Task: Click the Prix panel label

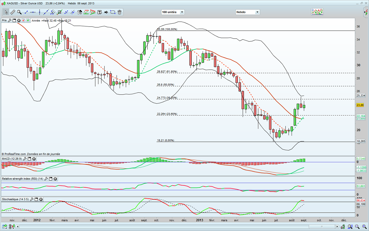Action: tap(4, 21)
